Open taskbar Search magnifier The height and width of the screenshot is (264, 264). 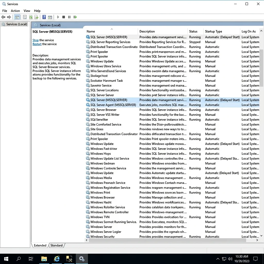[19, 259]
